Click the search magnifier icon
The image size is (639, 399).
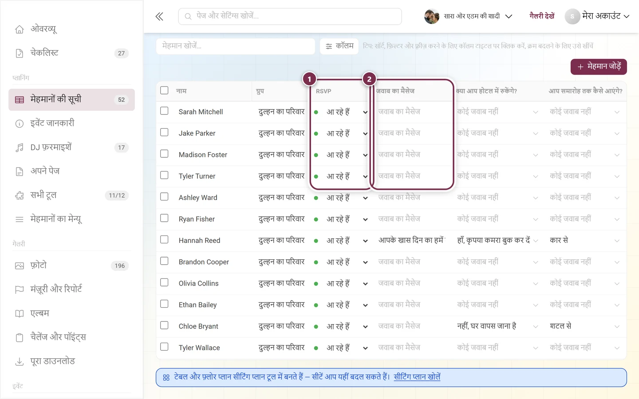188,16
